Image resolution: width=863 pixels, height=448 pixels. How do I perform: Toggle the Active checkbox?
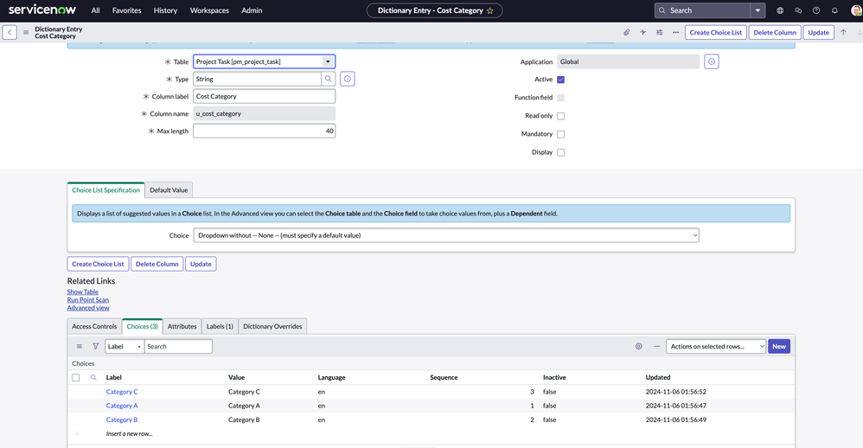pos(561,80)
